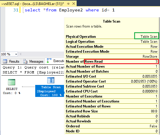Close the vs85E7.sql query tab
Image resolution: width=160 pixels, height=135 pixels.
tap(74, 4)
